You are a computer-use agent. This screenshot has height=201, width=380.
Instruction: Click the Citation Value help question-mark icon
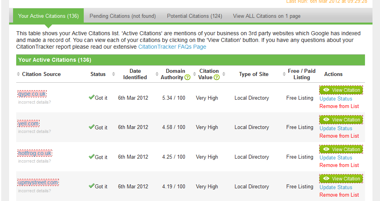click(x=216, y=78)
